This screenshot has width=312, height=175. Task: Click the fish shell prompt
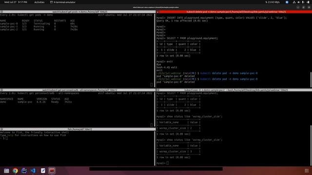tap(4, 138)
